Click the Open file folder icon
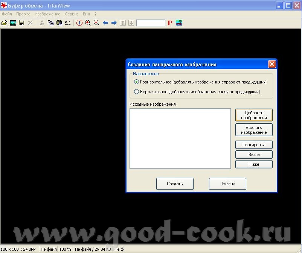 click(5, 23)
